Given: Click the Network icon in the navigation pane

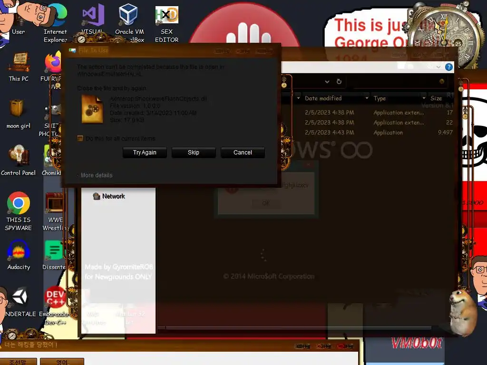Looking at the screenshot, I should coord(96,196).
